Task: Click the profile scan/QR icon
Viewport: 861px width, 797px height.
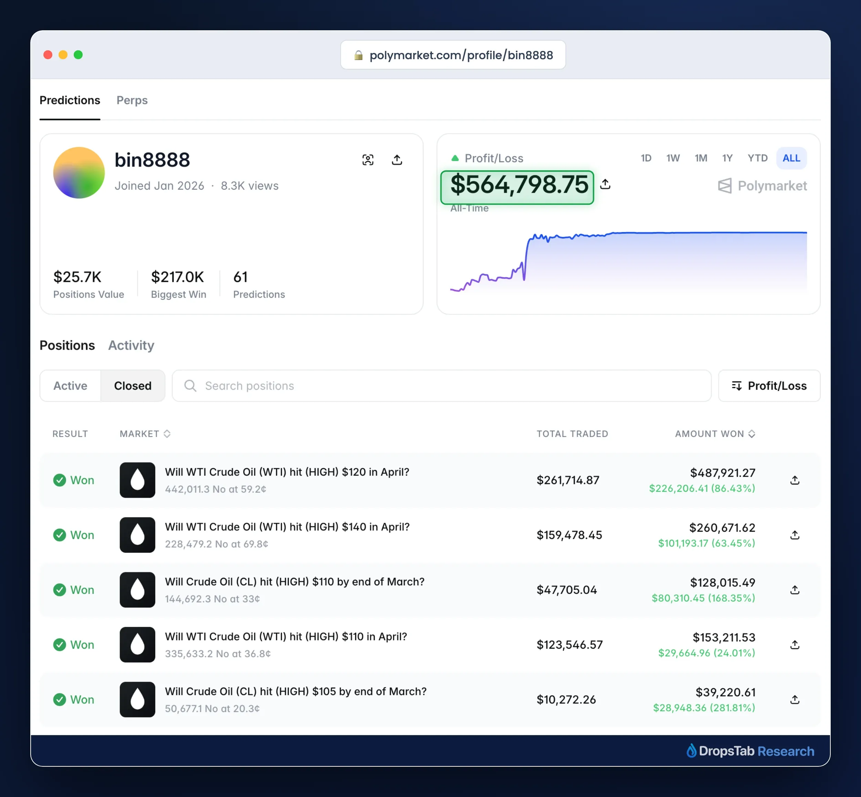Action: click(x=368, y=160)
